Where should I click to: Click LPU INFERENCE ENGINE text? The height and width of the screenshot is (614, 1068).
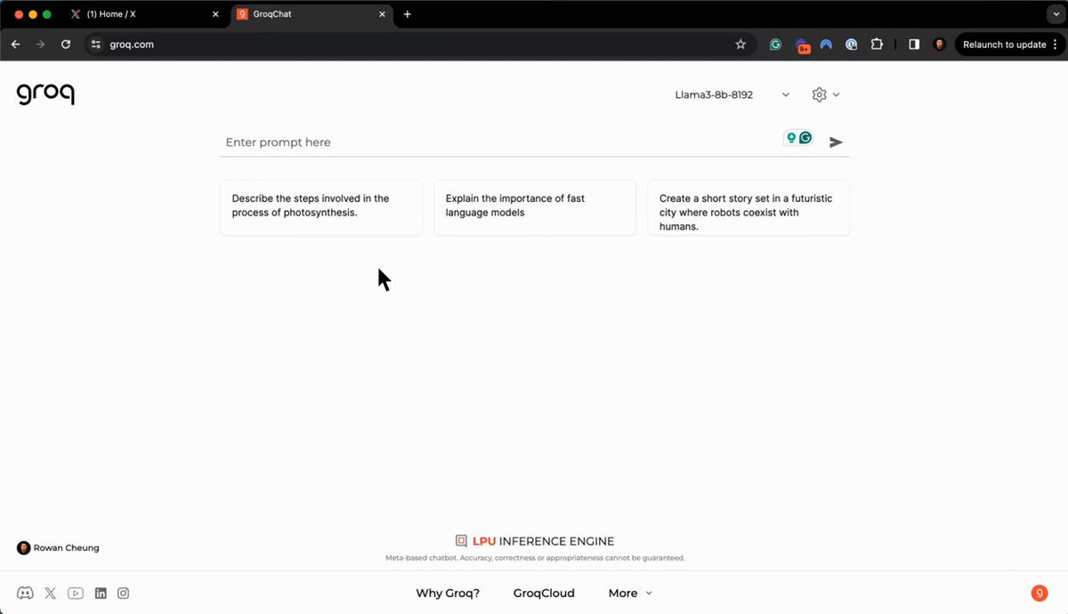point(543,541)
